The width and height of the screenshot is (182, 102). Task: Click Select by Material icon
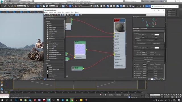pos(81,15)
